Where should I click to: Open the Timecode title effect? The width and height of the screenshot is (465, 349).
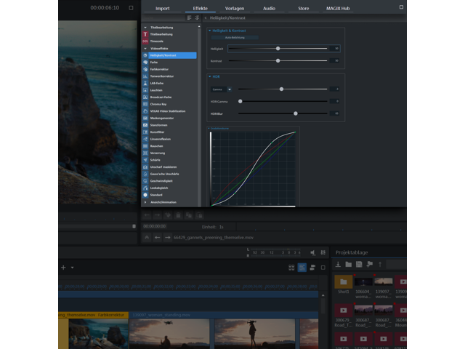[x=156, y=41]
